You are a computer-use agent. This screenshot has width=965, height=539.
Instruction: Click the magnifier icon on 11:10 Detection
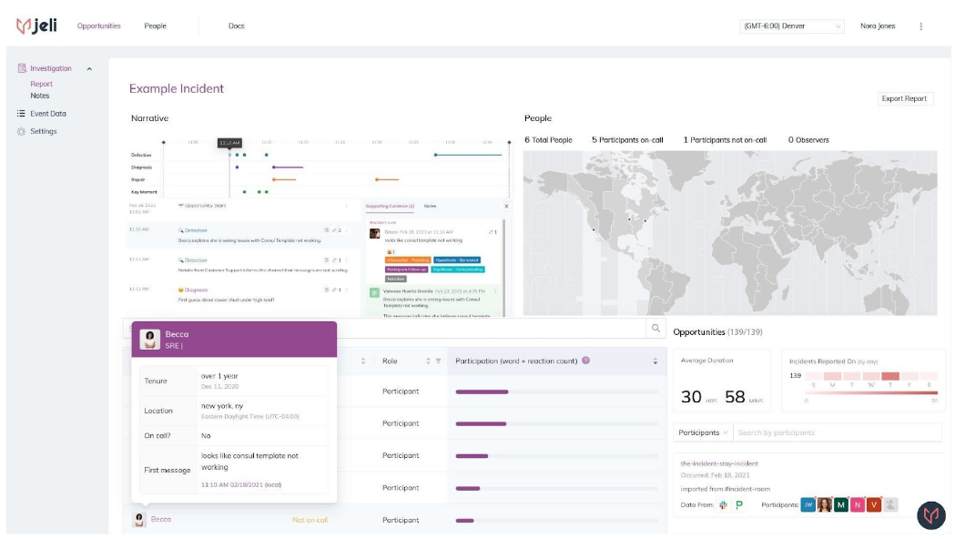181,230
